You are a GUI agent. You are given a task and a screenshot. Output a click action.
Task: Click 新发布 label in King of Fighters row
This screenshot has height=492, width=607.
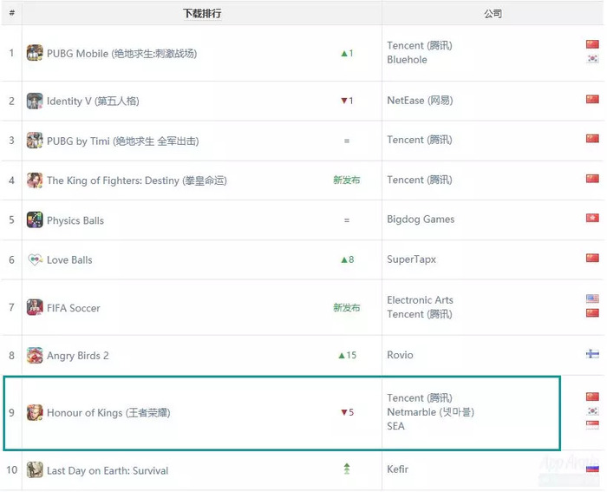(347, 180)
